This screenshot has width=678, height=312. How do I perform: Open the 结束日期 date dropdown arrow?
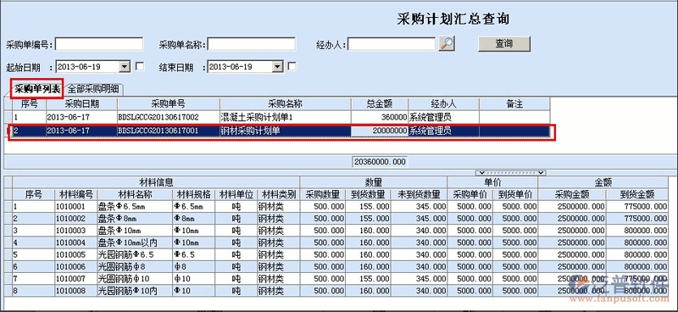click(x=277, y=67)
